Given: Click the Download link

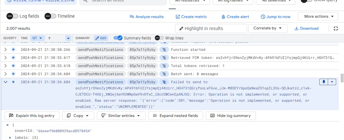Looking at the screenshot, I should tap(307, 28).
